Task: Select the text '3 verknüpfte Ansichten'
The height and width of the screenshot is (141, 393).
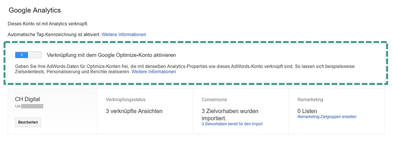Action: [x=134, y=111]
